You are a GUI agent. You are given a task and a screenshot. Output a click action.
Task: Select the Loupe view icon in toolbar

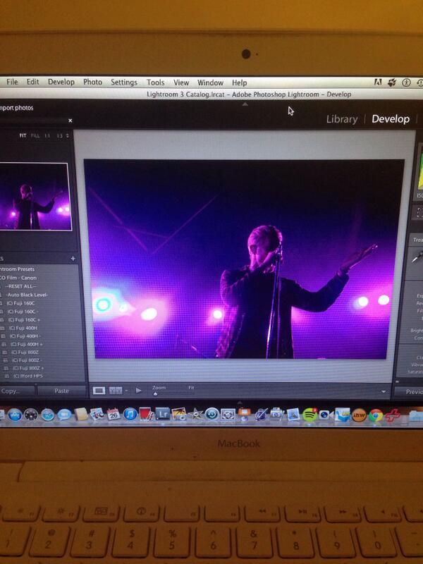point(99,391)
